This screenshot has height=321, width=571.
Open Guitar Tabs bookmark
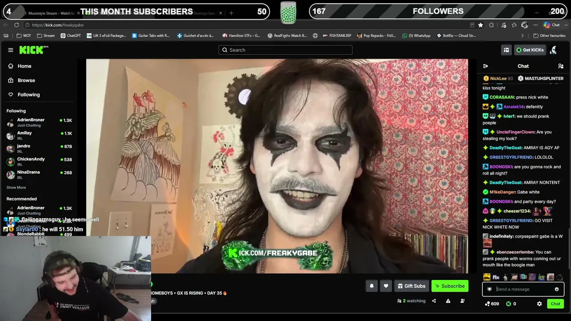[x=151, y=36]
